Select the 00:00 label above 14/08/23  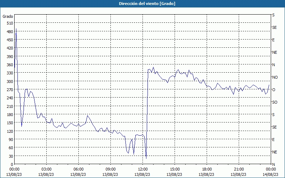(271, 169)
